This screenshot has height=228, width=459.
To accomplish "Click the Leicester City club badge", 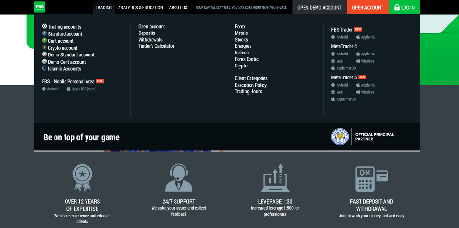I will pyautogui.click(x=340, y=137).
